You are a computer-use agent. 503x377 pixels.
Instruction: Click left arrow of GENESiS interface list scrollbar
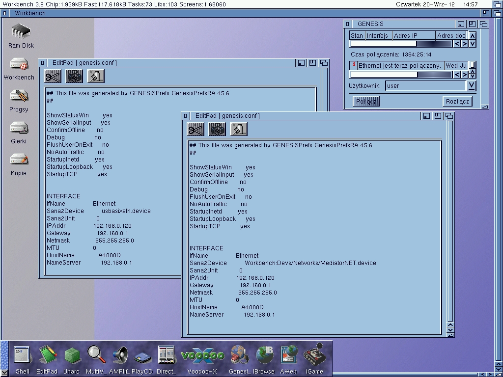[x=457, y=44]
